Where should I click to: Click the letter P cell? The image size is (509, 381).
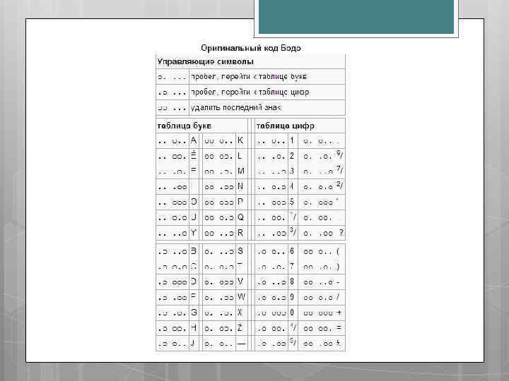pyautogui.click(x=240, y=202)
